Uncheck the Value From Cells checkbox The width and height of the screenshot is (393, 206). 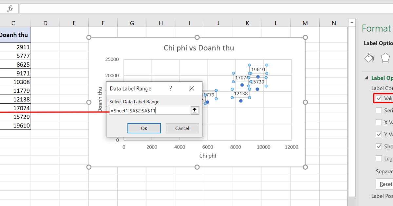pos(379,98)
